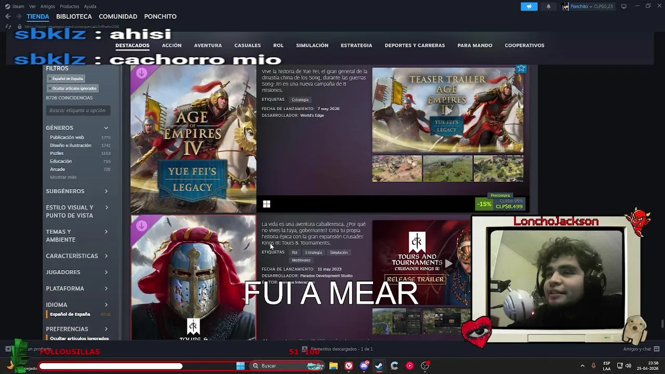
Task: Click the back navigation arrow
Action: click(x=8, y=17)
